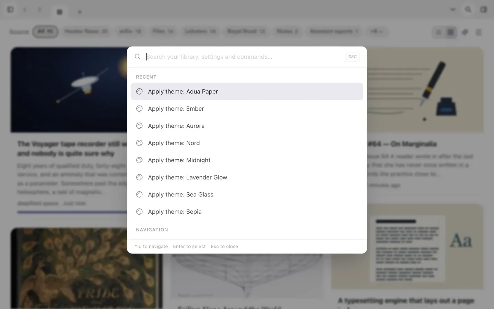Click the tags icon in the filter bar

[x=465, y=32]
